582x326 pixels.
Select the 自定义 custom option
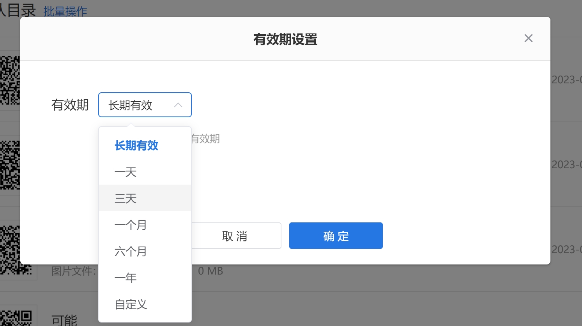point(131,304)
